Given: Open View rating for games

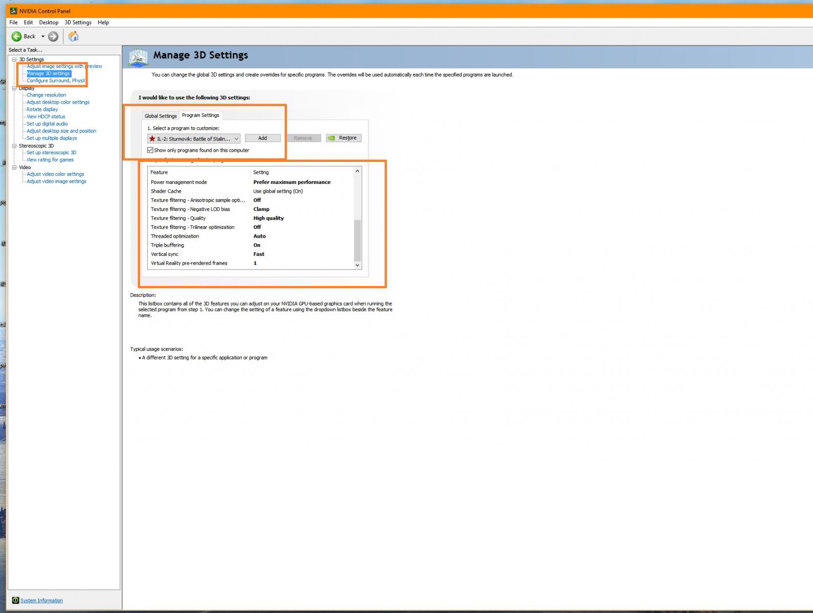Looking at the screenshot, I should 50,160.
